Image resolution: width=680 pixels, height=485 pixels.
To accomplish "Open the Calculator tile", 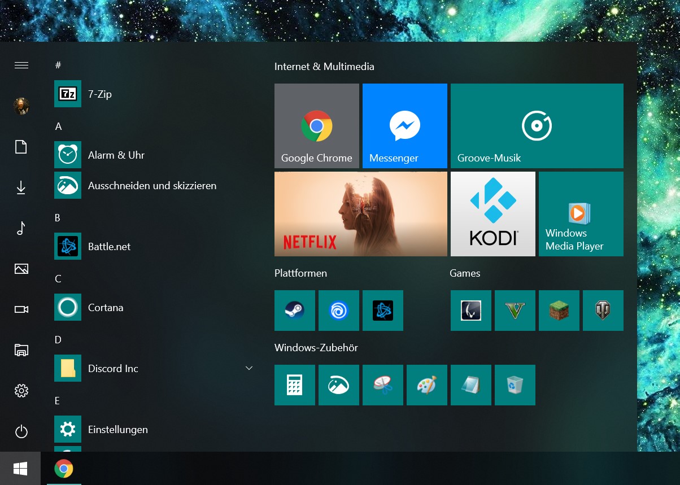I will tap(295, 385).
